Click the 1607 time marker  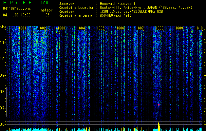point(140,28)
